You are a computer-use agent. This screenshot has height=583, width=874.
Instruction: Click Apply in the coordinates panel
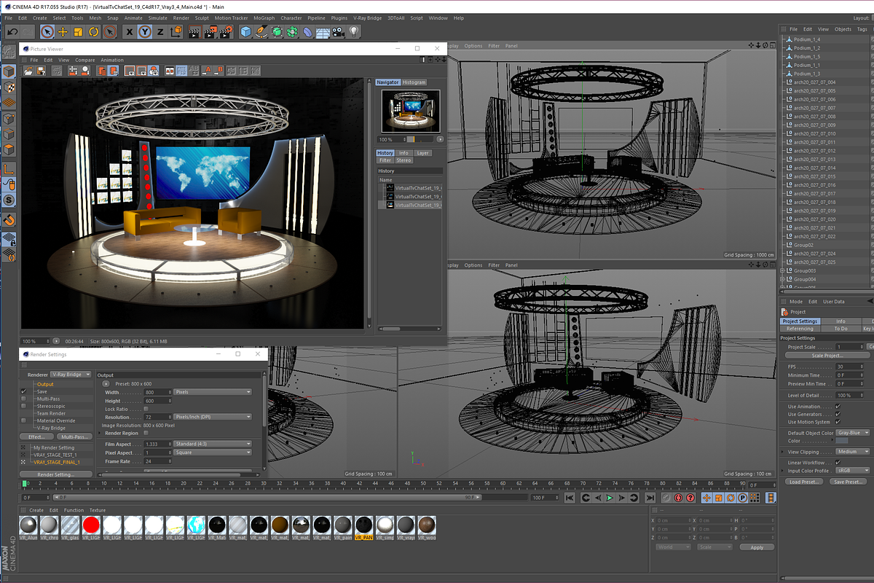click(757, 547)
